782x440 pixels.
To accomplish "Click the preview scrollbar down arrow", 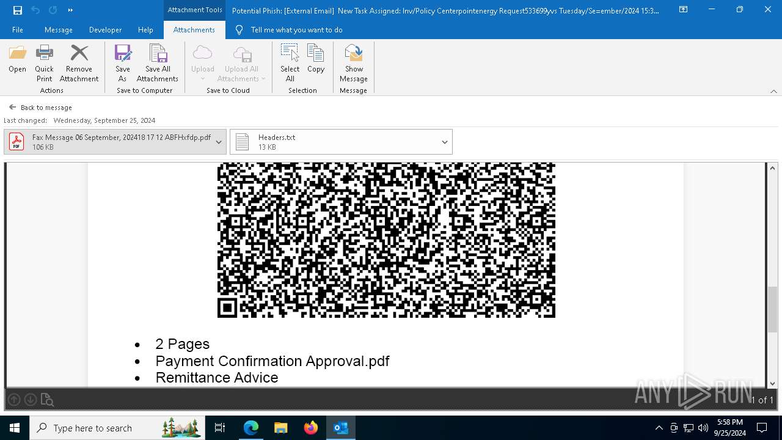I will [x=772, y=384].
